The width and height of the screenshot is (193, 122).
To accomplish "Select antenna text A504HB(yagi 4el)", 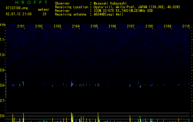I will coord(108,14).
